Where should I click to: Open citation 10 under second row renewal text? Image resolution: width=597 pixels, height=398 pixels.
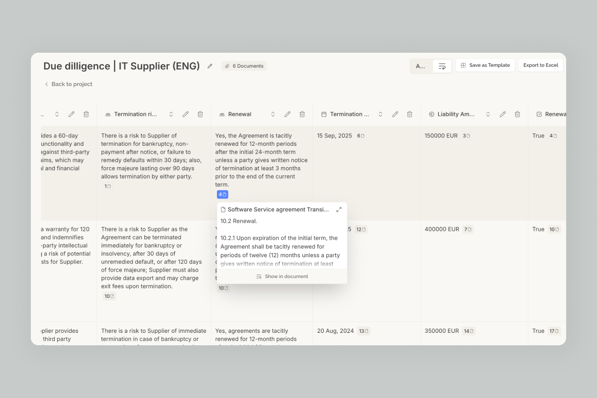pyautogui.click(x=223, y=288)
